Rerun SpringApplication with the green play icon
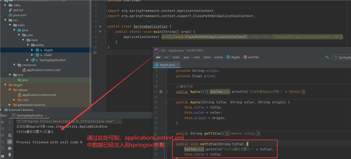This screenshot has height=159, width=351. point(3,122)
